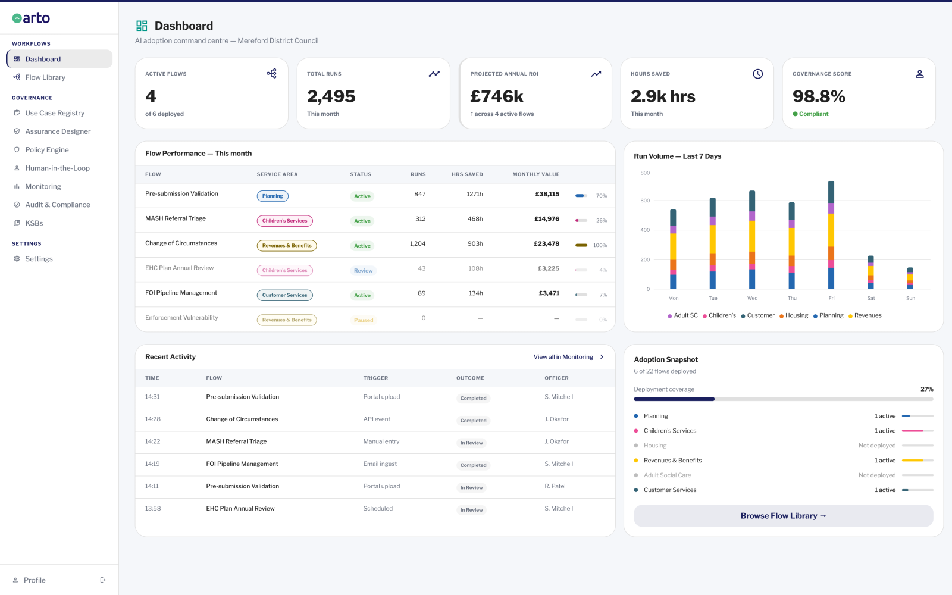Open Profile at sidebar bottom
Screen dimensions: 952x595
pos(35,580)
